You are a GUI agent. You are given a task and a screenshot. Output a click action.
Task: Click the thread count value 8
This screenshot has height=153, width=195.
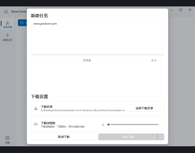103,125
